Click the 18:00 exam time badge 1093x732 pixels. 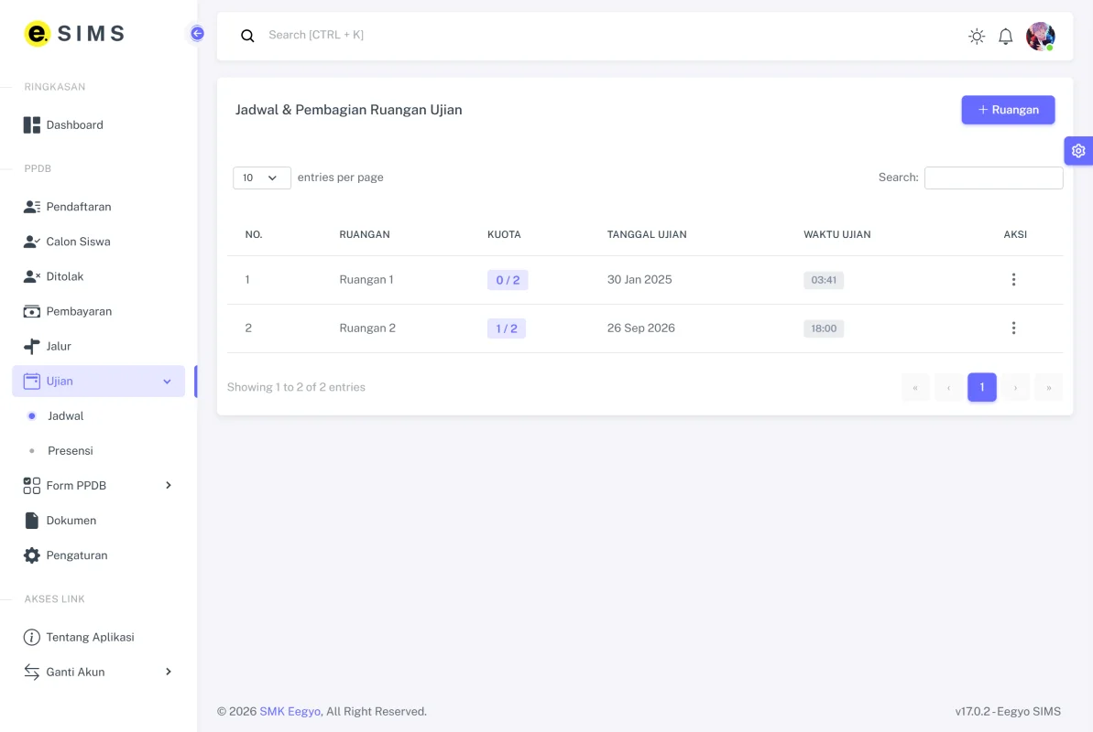click(824, 328)
